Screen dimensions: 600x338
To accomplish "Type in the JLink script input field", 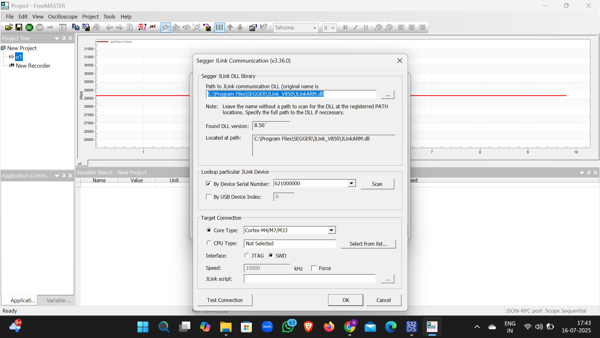I will pos(309,279).
